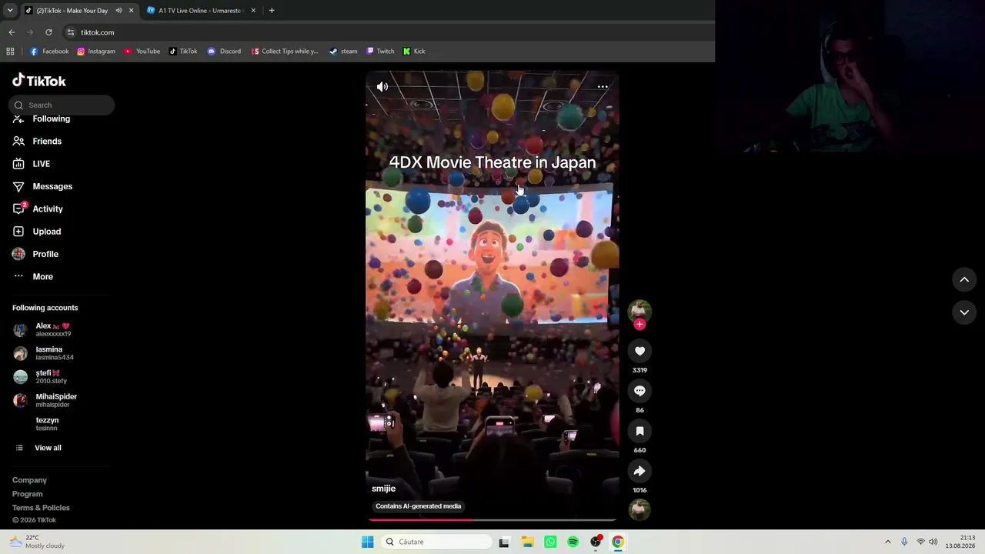The image size is (985, 554).
Task: Click the Contains AI-generated media label
Action: coord(419,506)
